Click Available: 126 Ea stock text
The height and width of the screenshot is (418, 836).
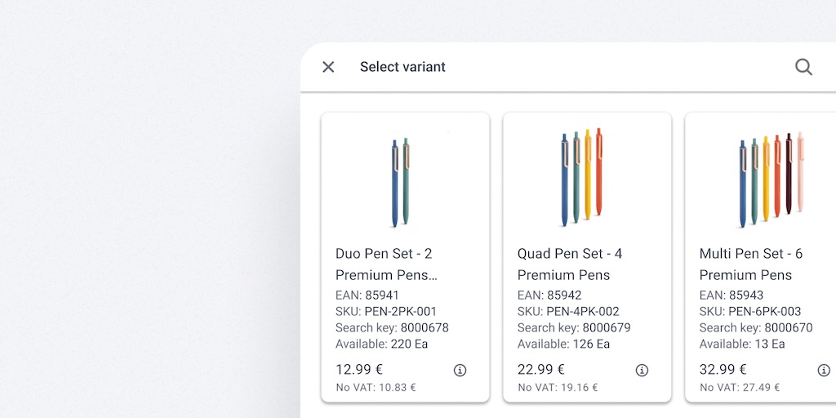point(563,345)
